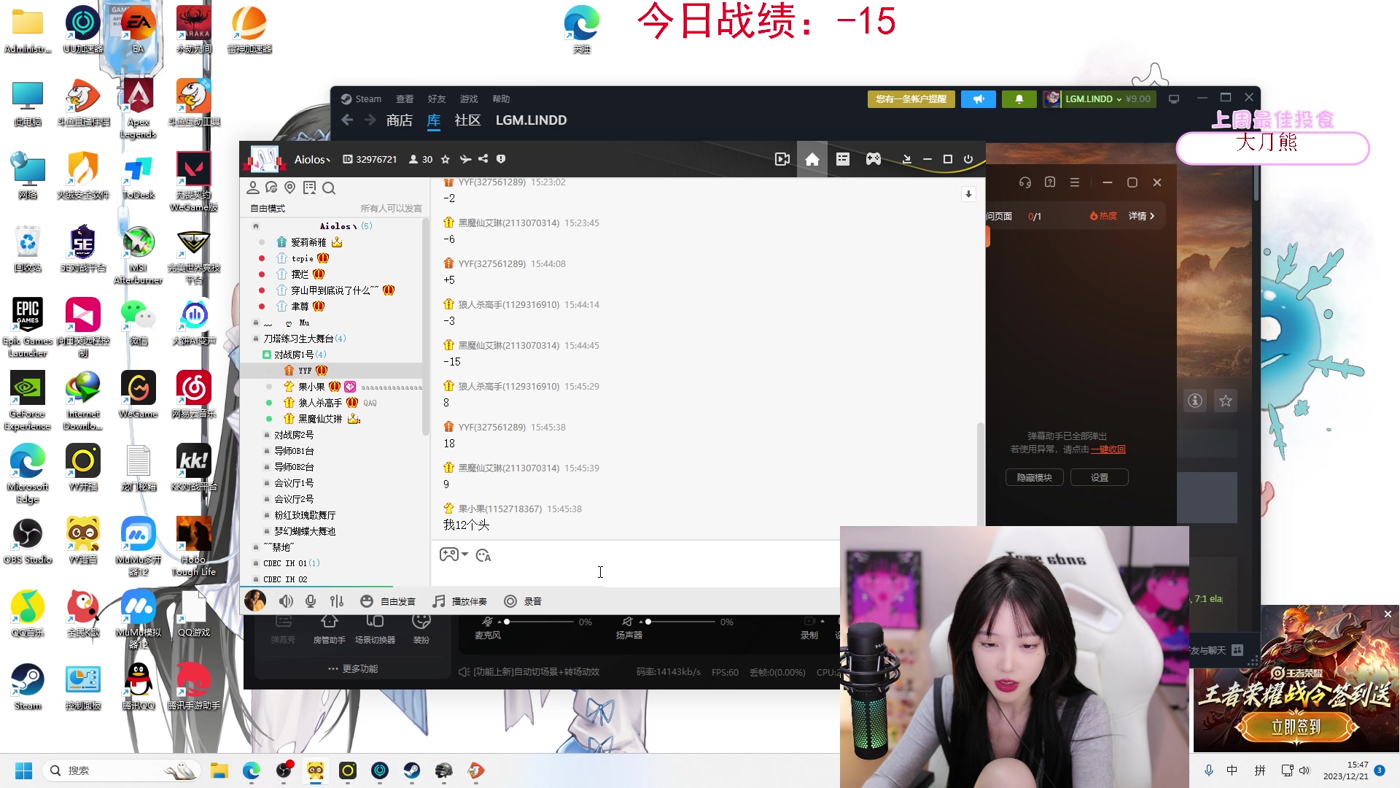
Task: Open Steam 社区 tab
Action: tap(467, 120)
